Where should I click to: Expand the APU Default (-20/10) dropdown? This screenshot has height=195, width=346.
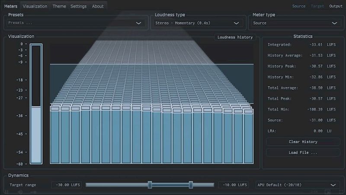[297, 185]
